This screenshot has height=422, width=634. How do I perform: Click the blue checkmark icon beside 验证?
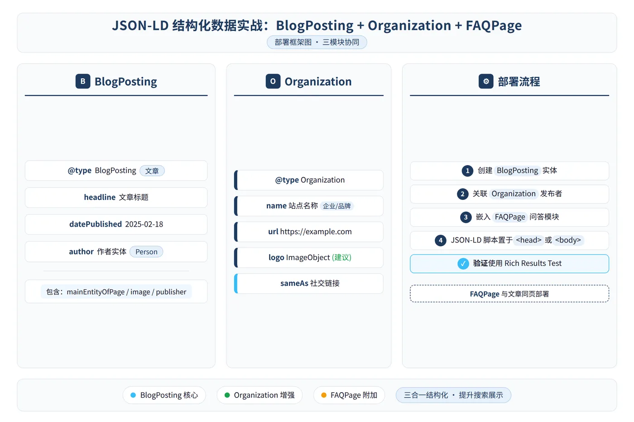(x=463, y=264)
